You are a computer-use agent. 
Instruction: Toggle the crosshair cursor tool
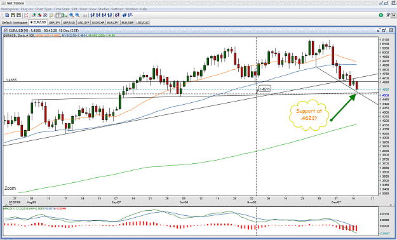[x=58, y=15]
